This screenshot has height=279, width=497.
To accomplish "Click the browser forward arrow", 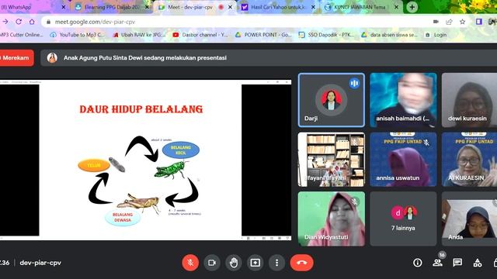I will click(5, 22).
